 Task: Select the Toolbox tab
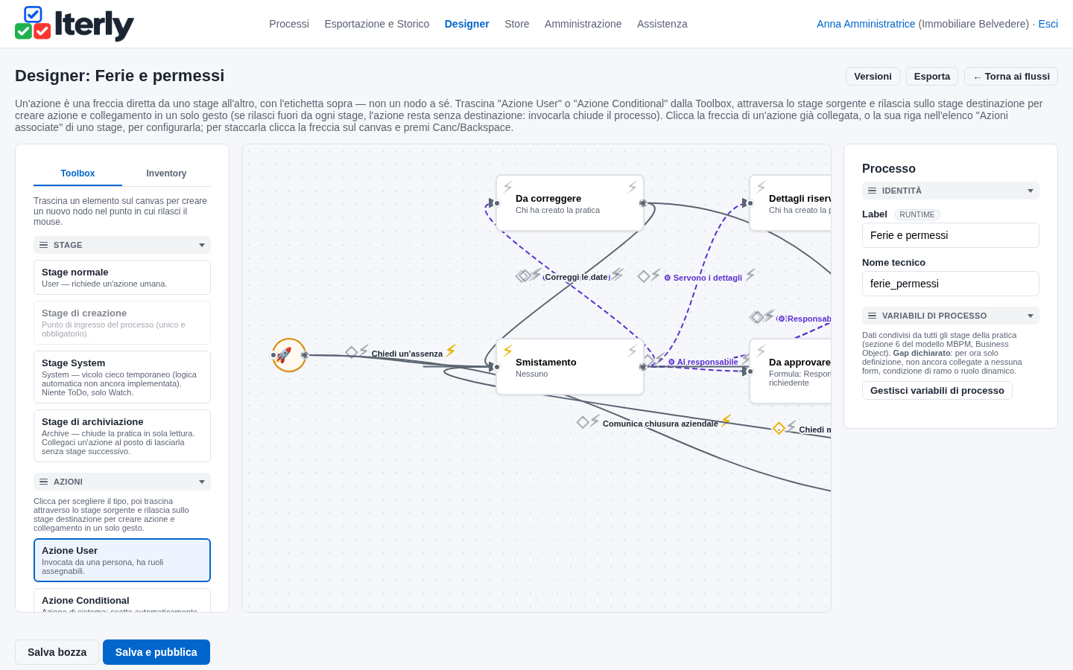77,173
